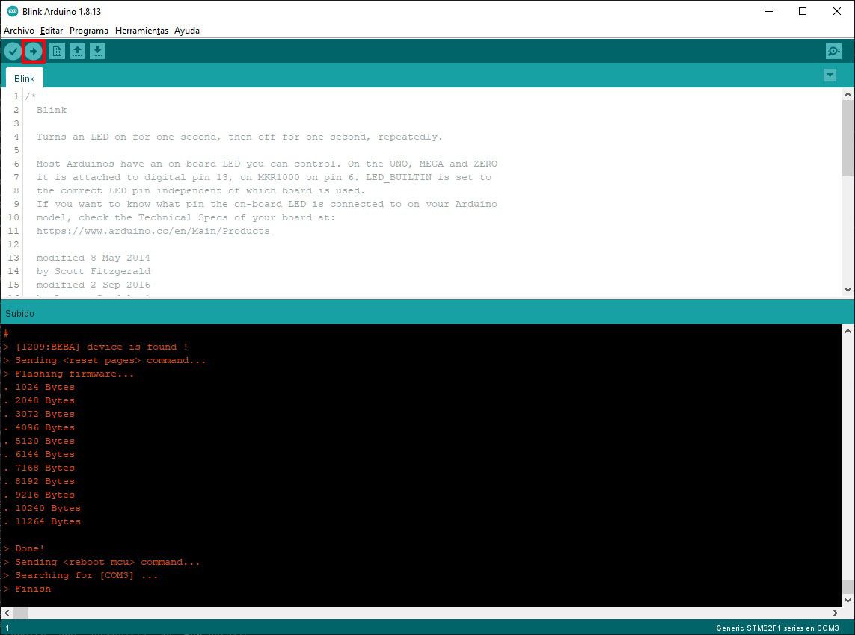The width and height of the screenshot is (855, 635).
Task: Click console scrollbar up arrow
Action: click(x=848, y=330)
